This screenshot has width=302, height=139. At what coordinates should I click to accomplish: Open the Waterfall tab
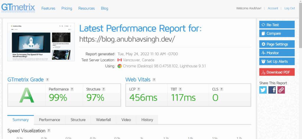[104, 120]
